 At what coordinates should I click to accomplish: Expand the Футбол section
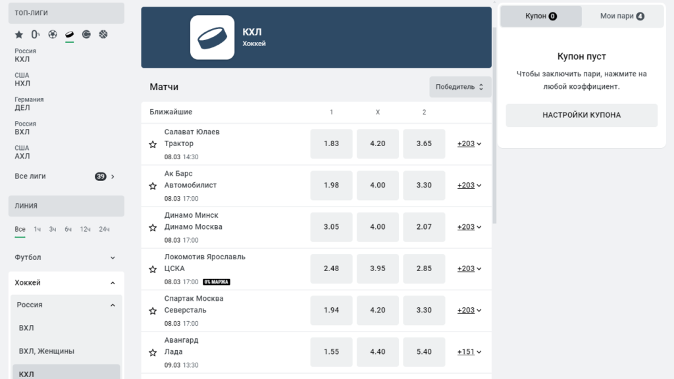pyautogui.click(x=66, y=257)
